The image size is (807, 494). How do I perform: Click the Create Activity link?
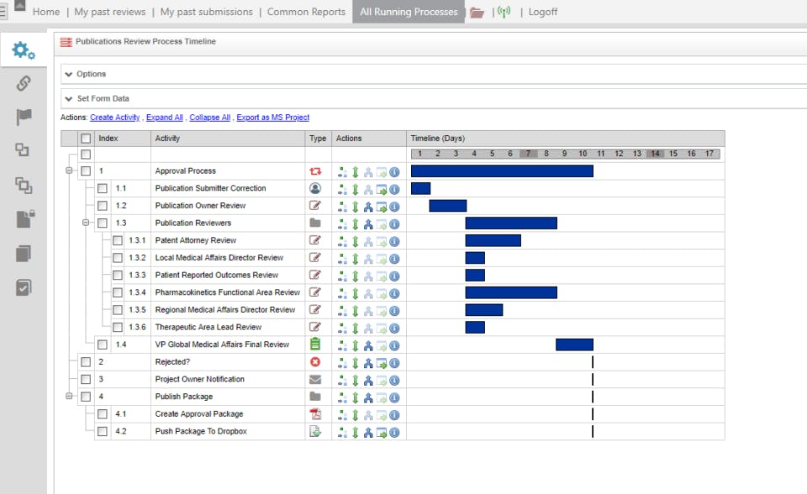coord(114,118)
